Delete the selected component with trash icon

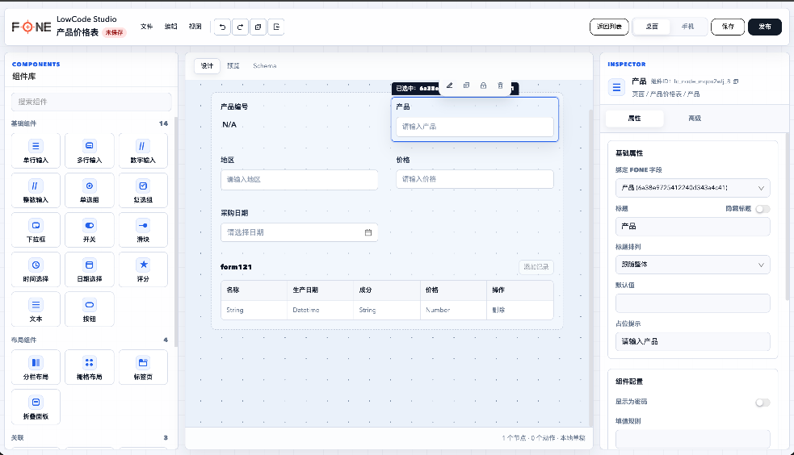pyautogui.click(x=500, y=86)
